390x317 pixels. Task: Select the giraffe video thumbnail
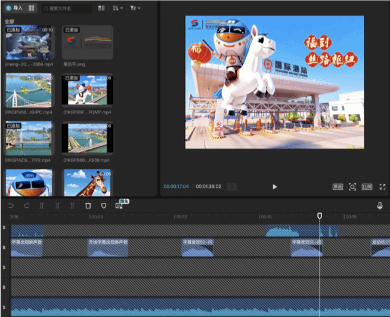[x=87, y=182]
